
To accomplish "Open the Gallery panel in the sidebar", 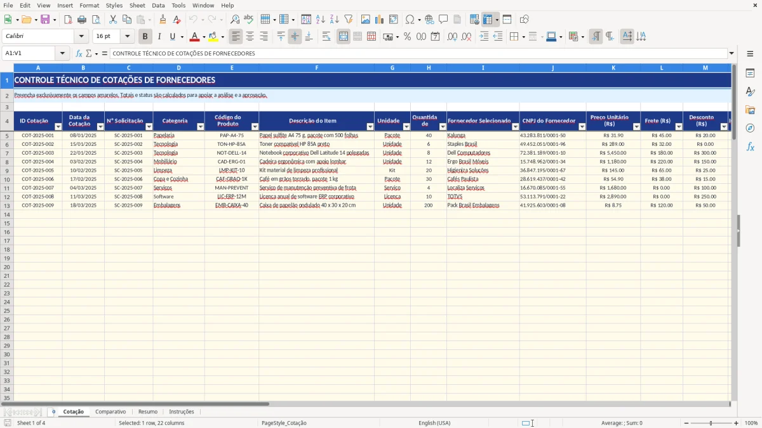I will pos(750,110).
